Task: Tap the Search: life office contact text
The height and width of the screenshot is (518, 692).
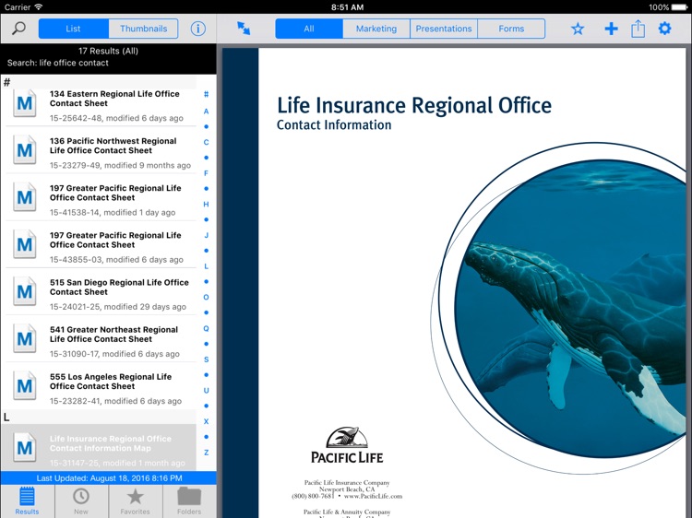Action: tap(58, 63)
